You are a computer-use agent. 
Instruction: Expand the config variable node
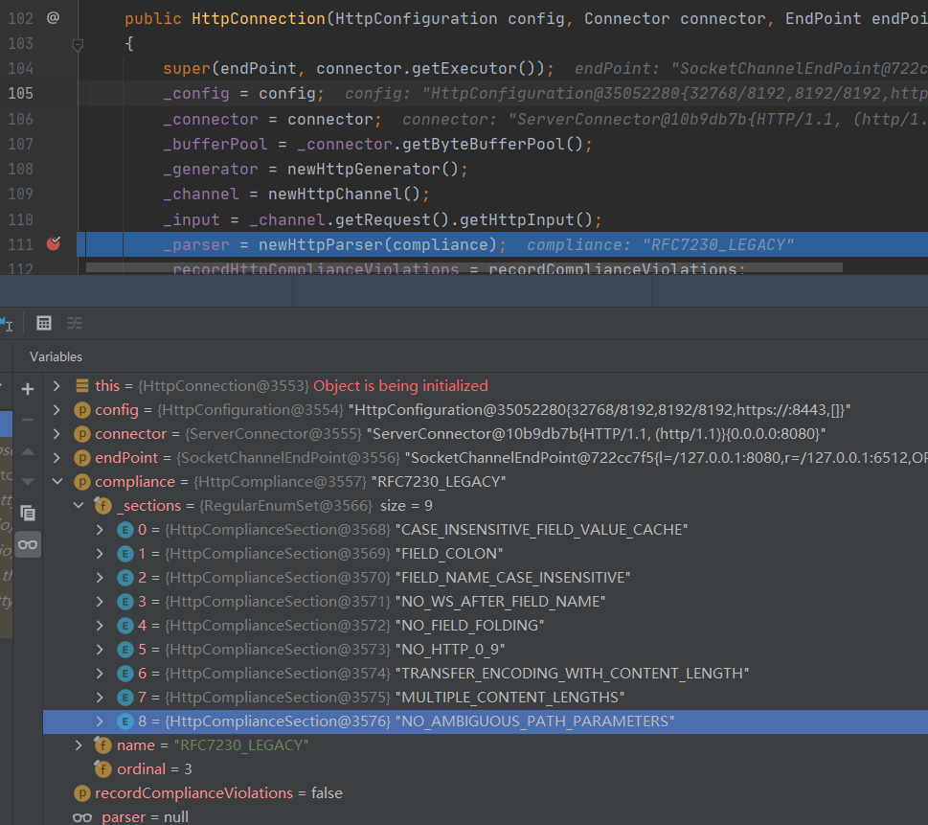click(x=57, y=410)
